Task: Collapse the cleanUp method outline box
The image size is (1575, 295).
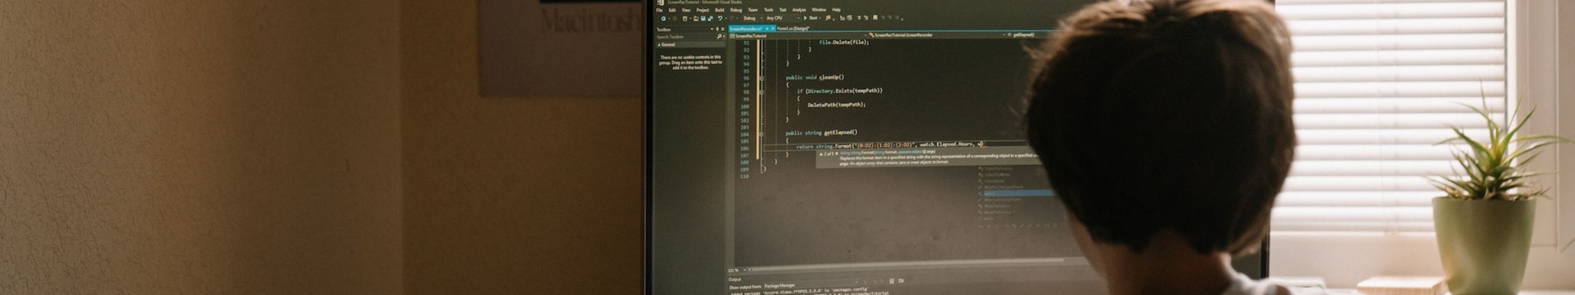Action: tap(761, 78)
